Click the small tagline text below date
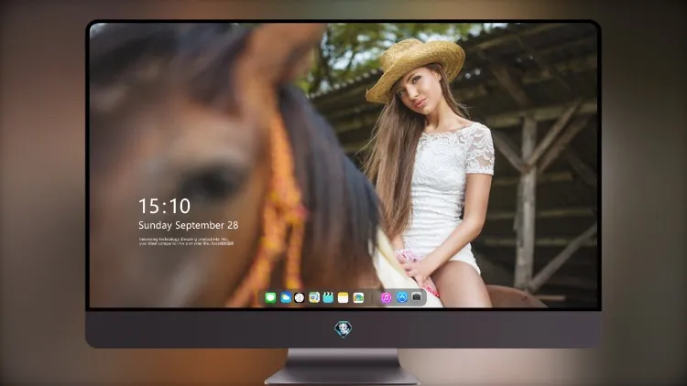The image size is (687, 386). point(186,241)
